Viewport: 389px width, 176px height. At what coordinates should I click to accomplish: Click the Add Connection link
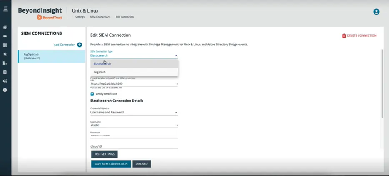pyautogui.click(x=64, y=45)
